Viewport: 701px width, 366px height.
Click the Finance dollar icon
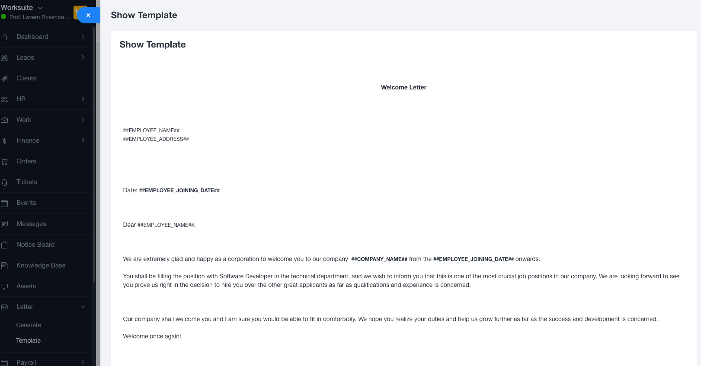click(4, 141)
